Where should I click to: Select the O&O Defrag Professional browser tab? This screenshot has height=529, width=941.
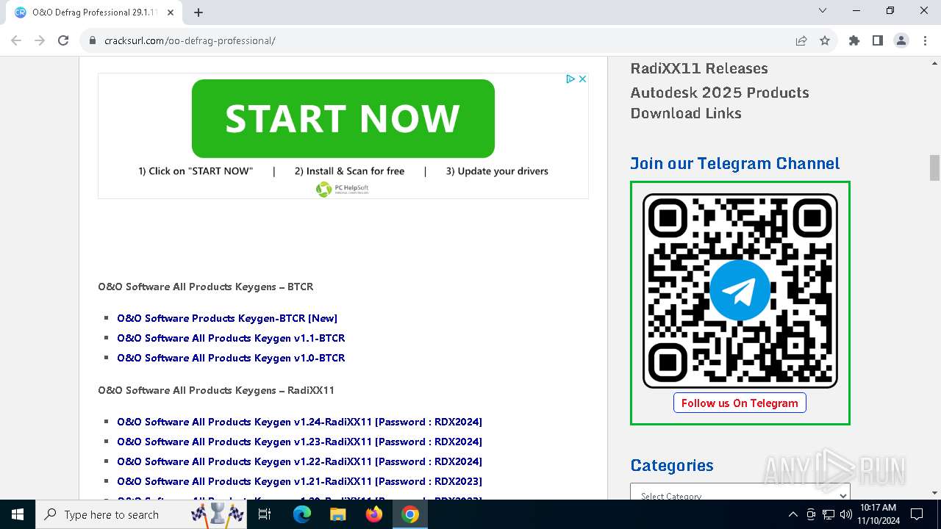[x=94, y=12]
